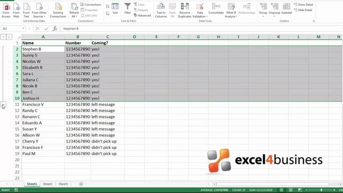Import data with From Web
Screen dimensions: 343x193
coord(16,10)
